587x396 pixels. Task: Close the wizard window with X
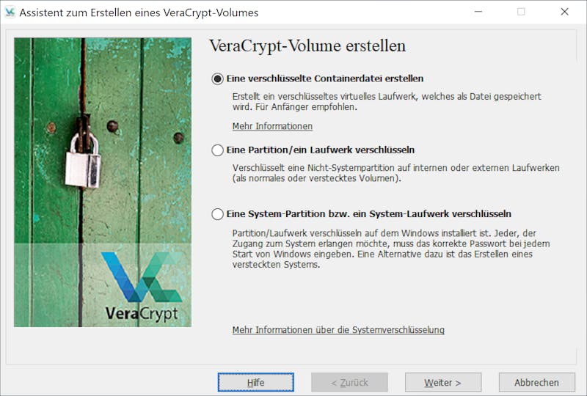pos(564,12)
